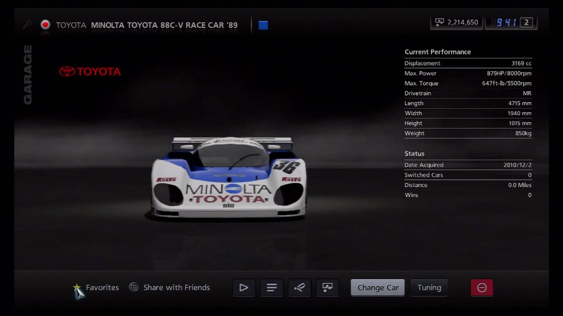Click the Drivetrain MR value
Viewport: 563px width, 316px height.
527,93
